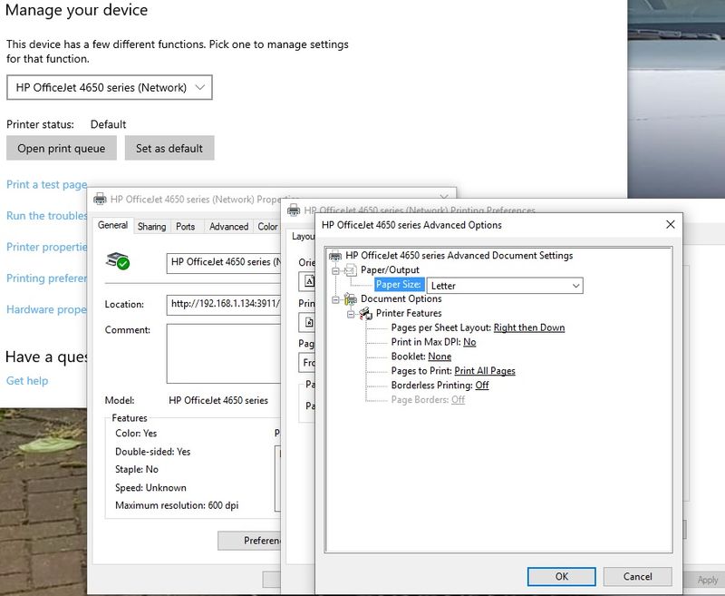Collapse the Printer Features tree node
This screenshot has width=725, height=596.
[350, 314]
